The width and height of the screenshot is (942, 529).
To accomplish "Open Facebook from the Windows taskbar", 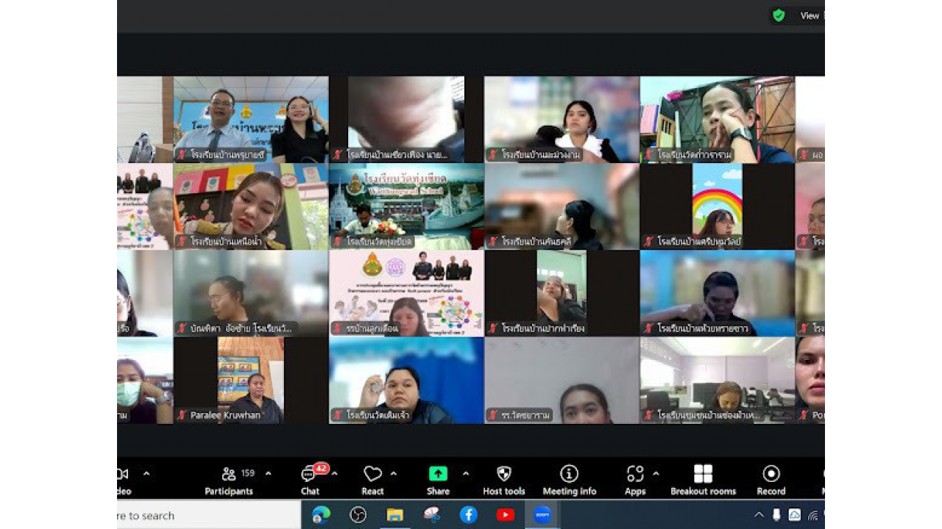I will click(x=469, y=515).
